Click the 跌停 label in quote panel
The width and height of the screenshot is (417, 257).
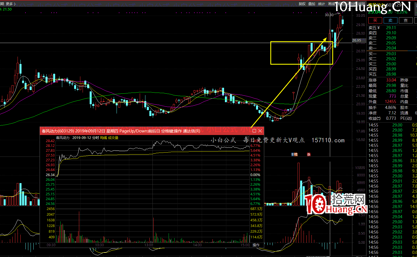[x=404, y=80]
